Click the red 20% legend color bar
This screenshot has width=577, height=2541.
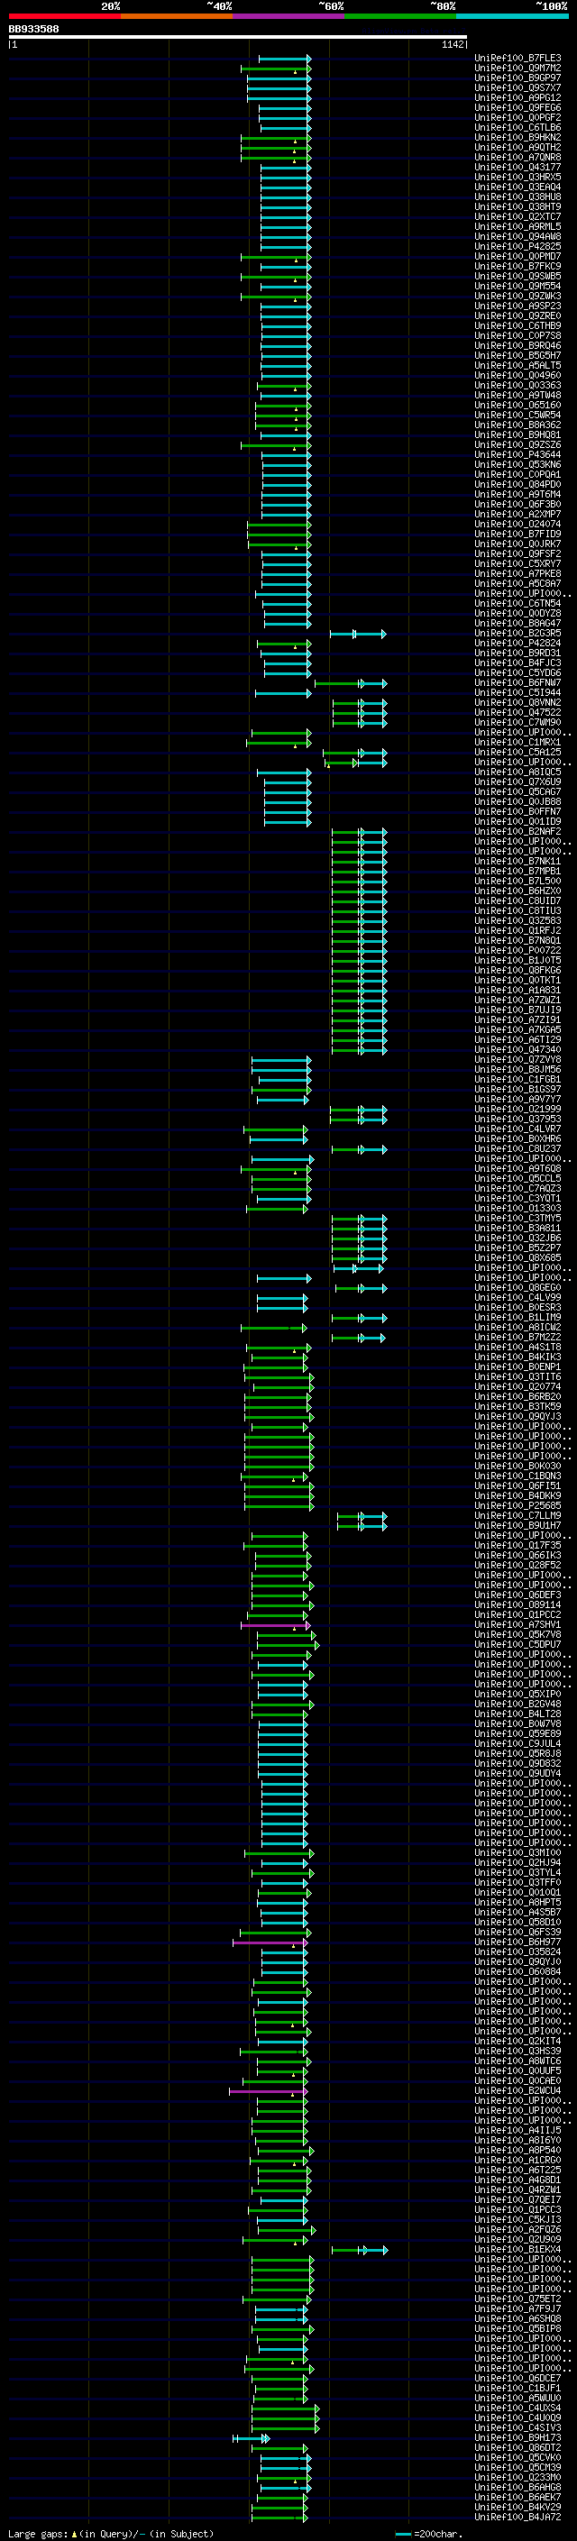pos(64,17)
